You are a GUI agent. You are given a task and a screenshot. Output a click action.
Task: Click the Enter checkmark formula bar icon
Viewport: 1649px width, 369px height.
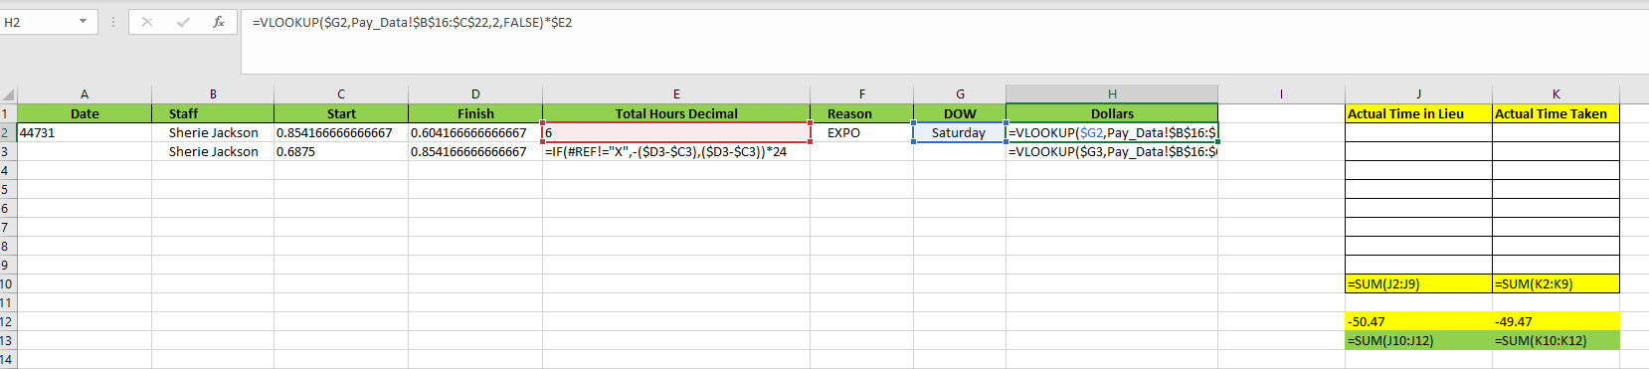pos(183,22)
